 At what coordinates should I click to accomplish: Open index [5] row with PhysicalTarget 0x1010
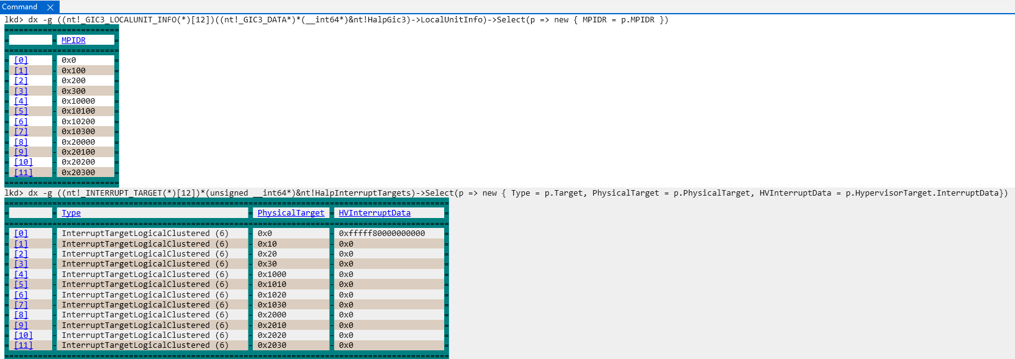tap(21, 284)
